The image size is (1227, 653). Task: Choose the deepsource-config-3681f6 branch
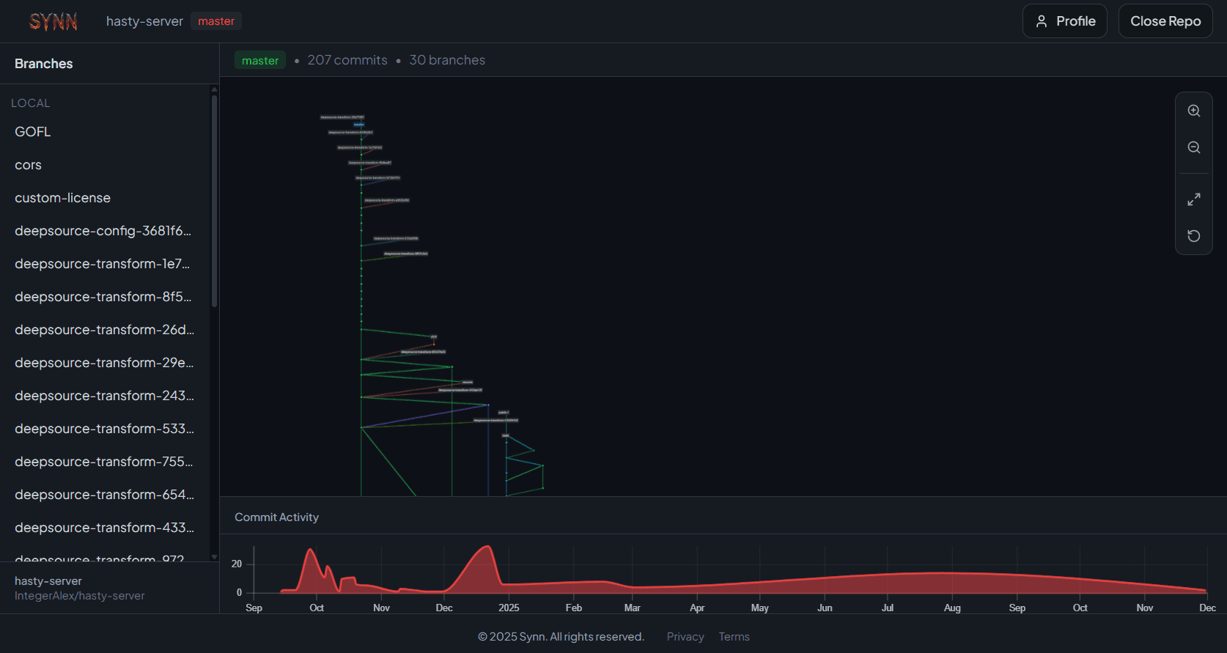tap(103, 231)
